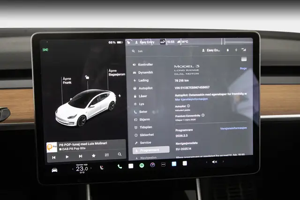Open the green Phone app icon
The width and height of the screenshot is (300, 200).
[120, 167]
